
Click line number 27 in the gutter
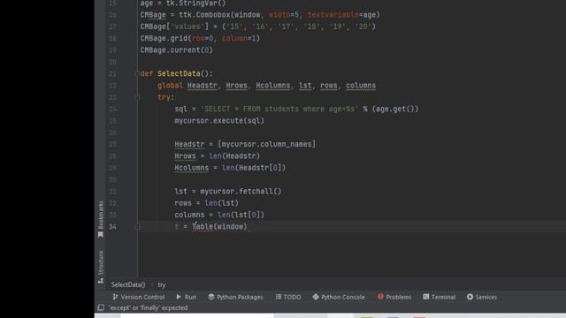pyautogui.click(x=112, y=144)
